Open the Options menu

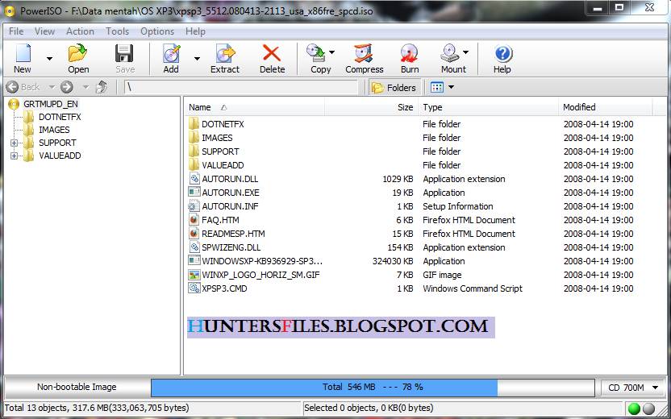point(157,31)
